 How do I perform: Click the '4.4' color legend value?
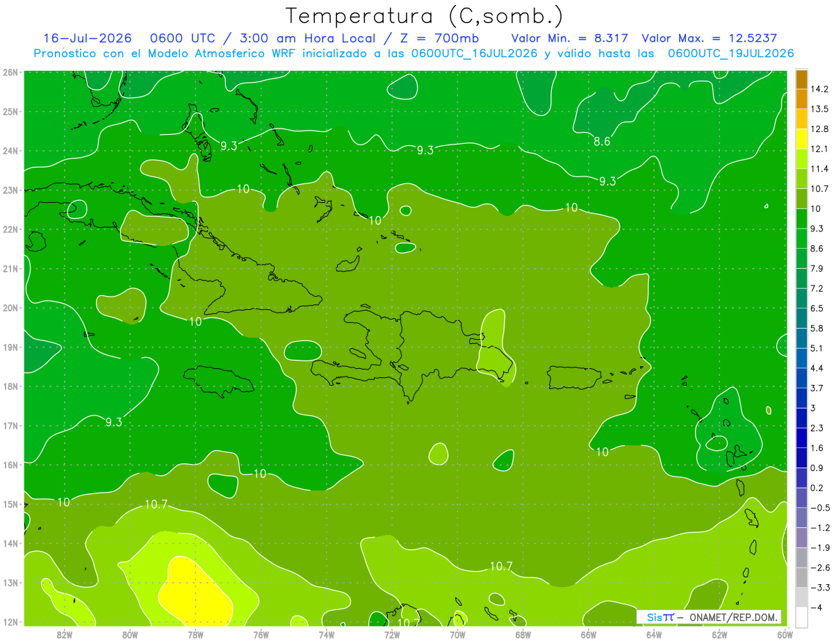817,368
